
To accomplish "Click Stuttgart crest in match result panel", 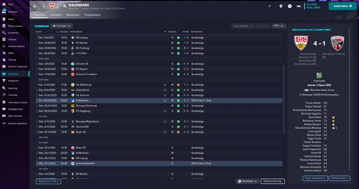I will 301,43.
